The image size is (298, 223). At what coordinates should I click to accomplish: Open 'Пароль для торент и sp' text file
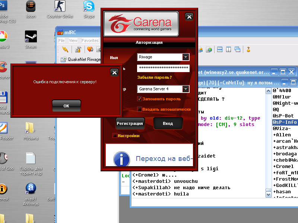pyautogui.click(x=31, y=164)
